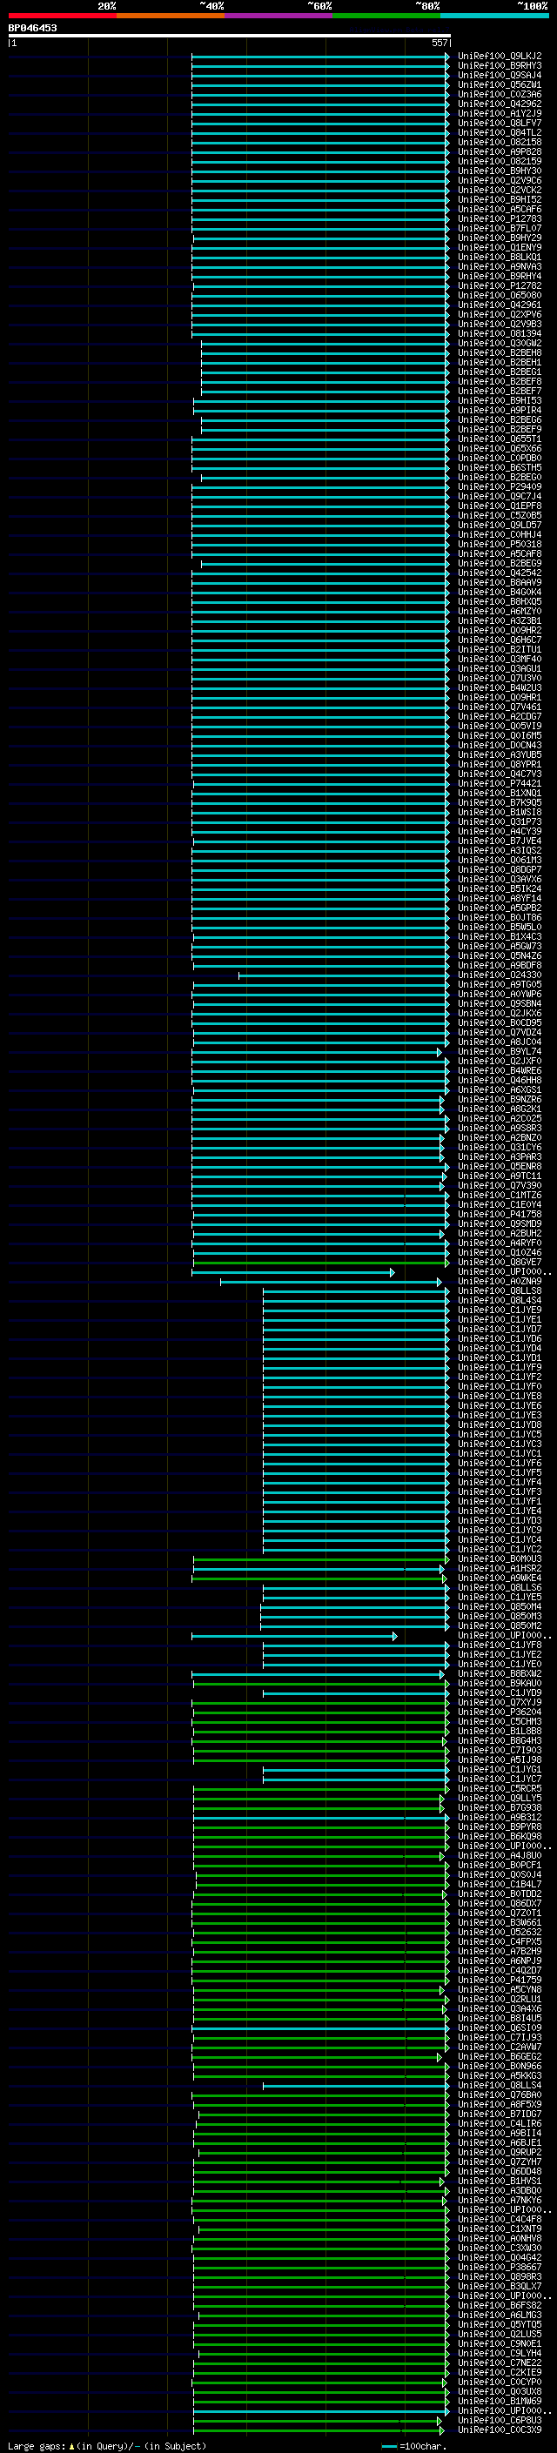Open hit UniRef100_A9BII4

click(x=500, y=2133)
